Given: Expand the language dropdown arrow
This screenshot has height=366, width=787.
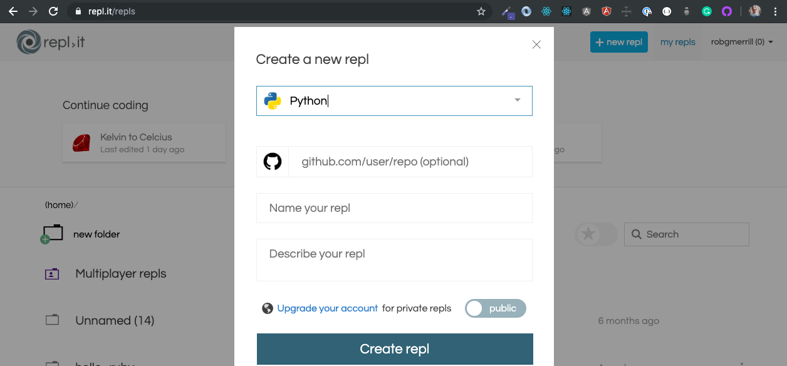Looking at the screenshot, I should pyautogui.click(x=518, y=100).
